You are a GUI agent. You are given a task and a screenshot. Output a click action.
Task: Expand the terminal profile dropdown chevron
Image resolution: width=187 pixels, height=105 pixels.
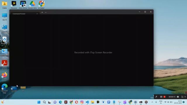46,12
